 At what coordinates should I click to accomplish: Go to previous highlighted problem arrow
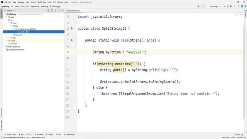tap(240, 15)
